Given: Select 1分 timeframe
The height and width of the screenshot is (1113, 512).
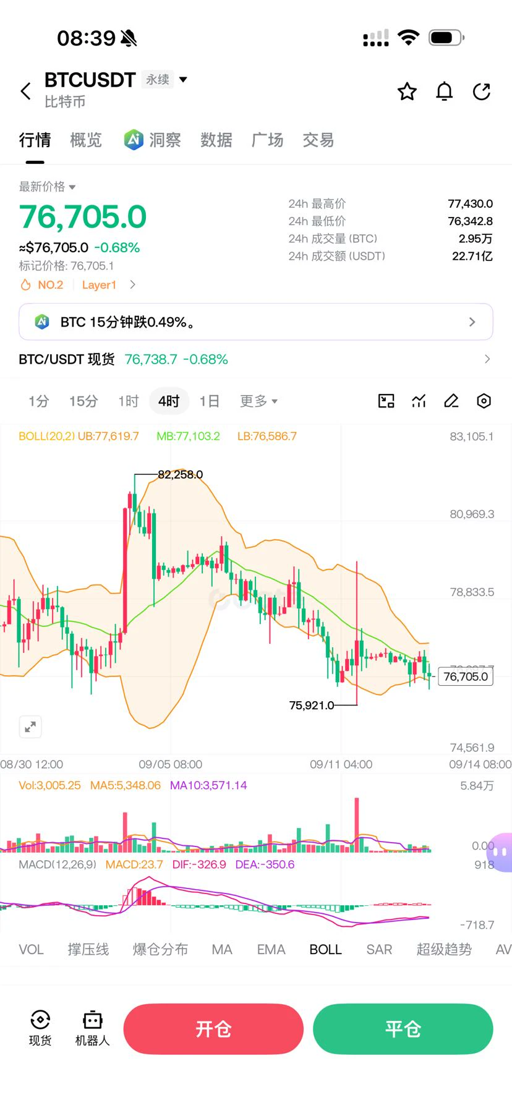Looking at the screenshot, I should point(38,401).
